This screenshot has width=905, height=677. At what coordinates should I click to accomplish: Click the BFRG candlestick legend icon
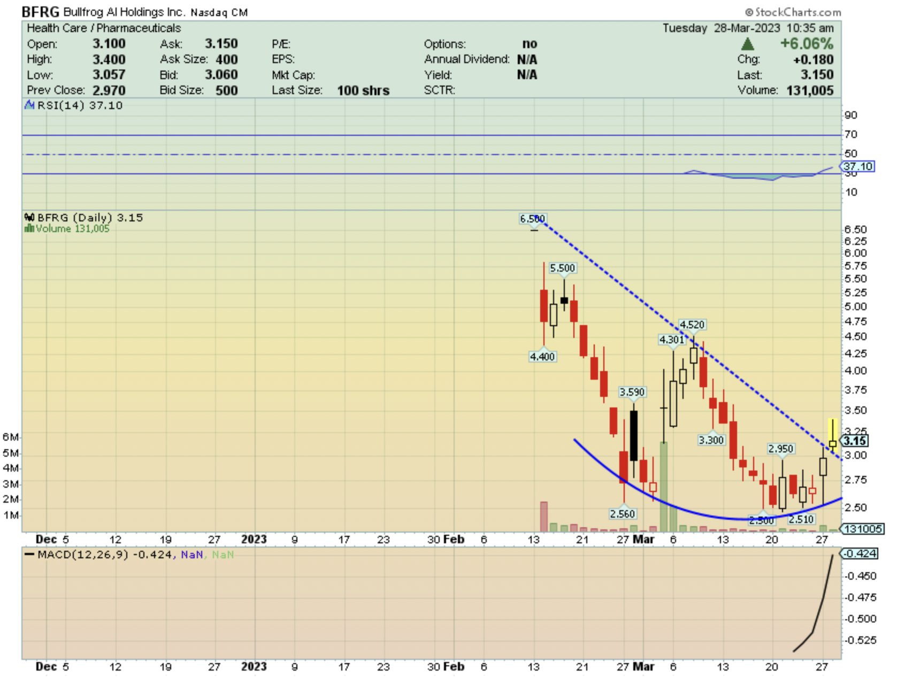29,218
